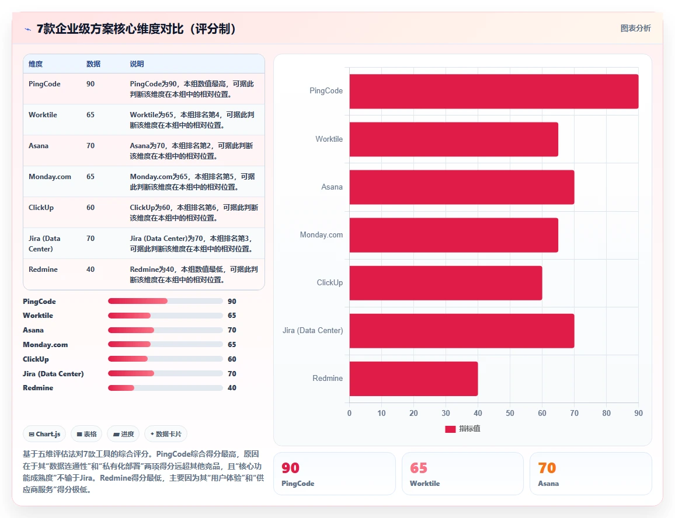
Task: Click the blue lightning icon beside the title
Action: tap(28, 29)
